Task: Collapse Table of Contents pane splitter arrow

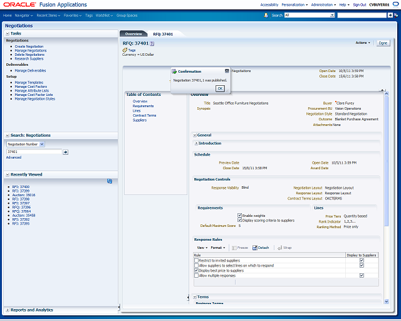Action: click(188, 297)
